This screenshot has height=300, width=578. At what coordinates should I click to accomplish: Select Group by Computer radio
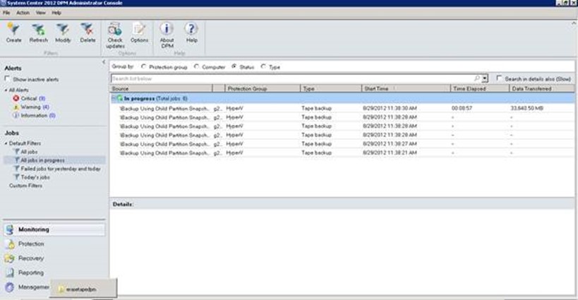click(x=196, y=67)
